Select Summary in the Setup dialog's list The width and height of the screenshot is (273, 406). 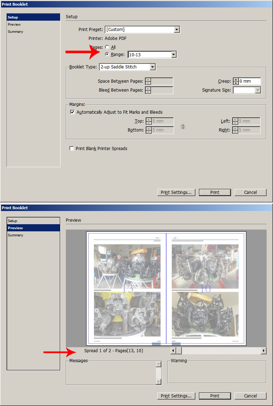point(33,32)
